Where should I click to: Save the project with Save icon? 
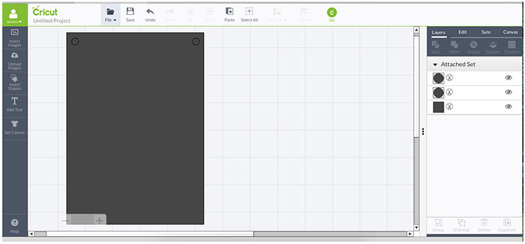(x=130, y=14)
